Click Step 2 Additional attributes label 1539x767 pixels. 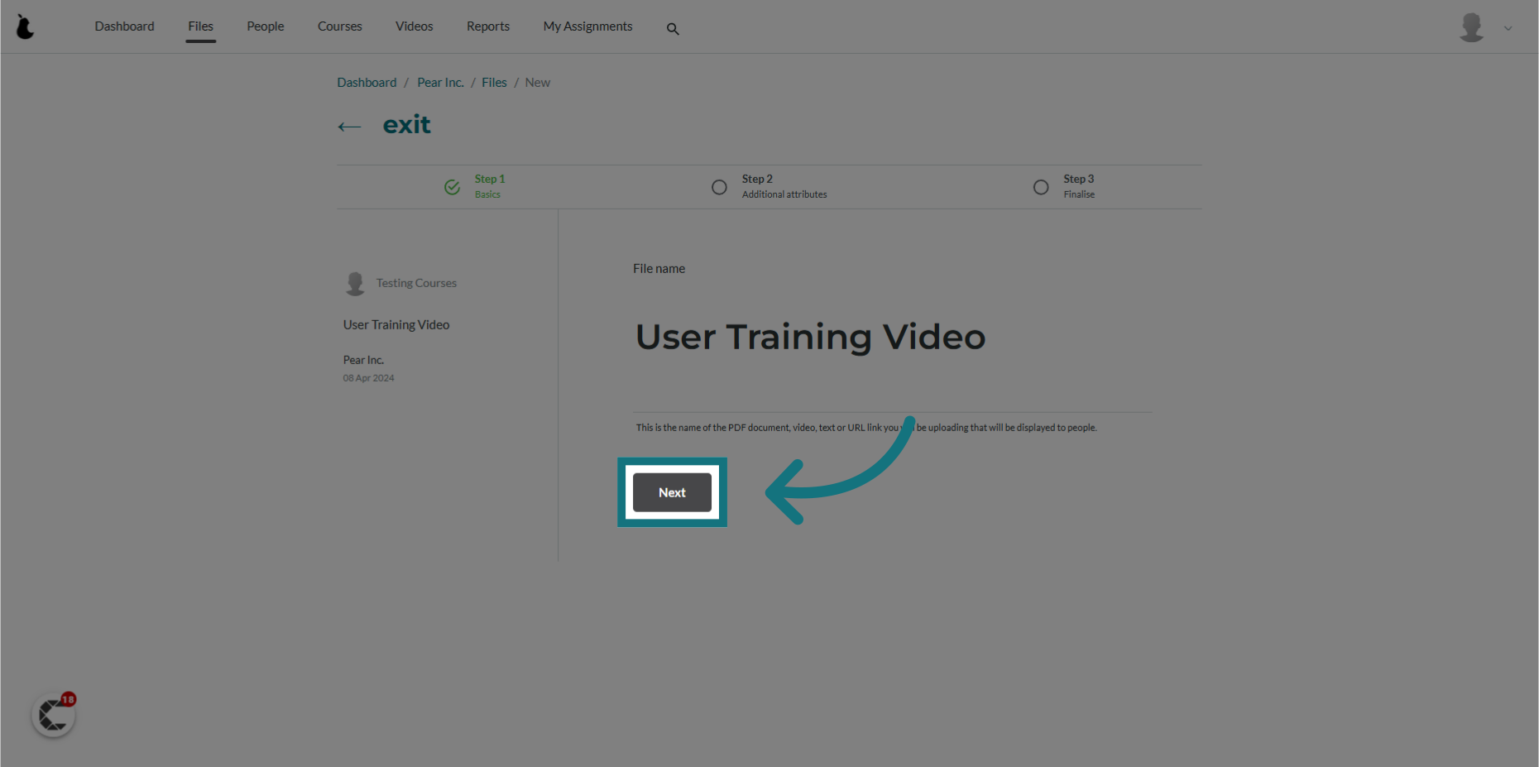point(784,186)
